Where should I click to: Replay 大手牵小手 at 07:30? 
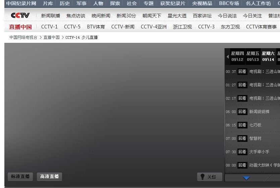[242, 152]
